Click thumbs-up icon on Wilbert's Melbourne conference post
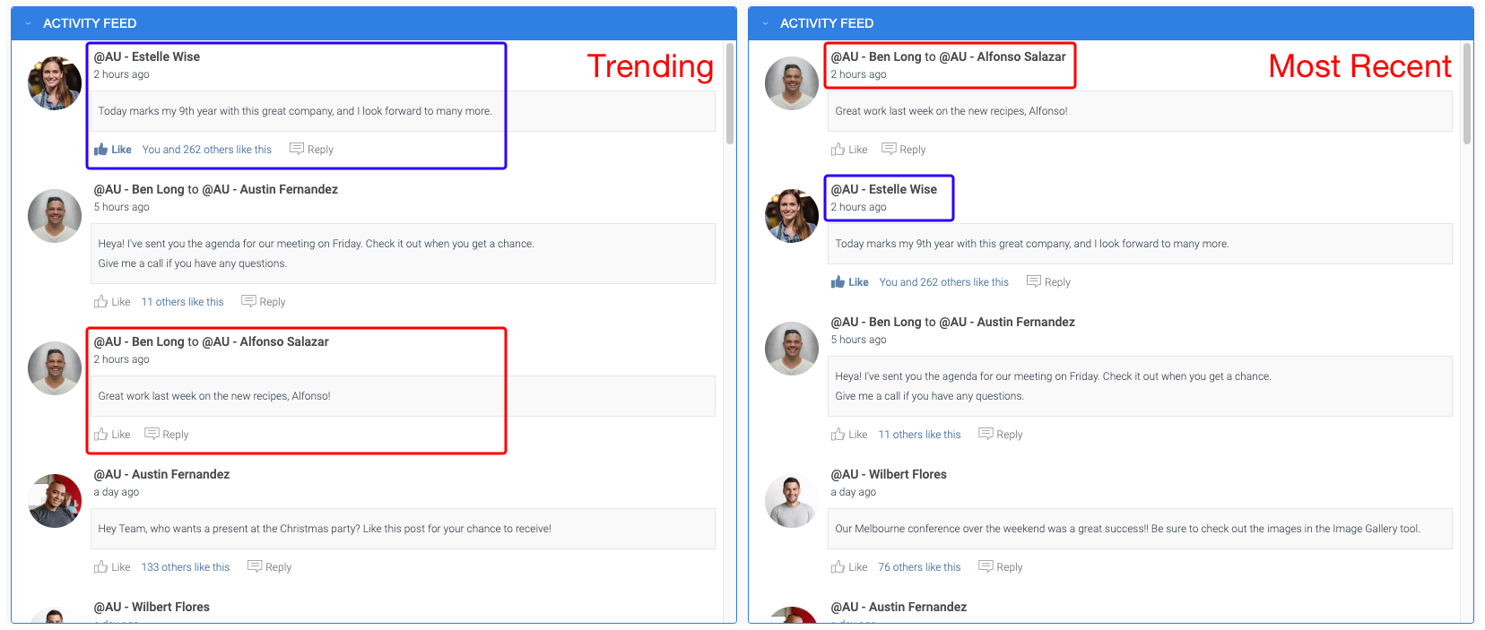 coord(838,567)
